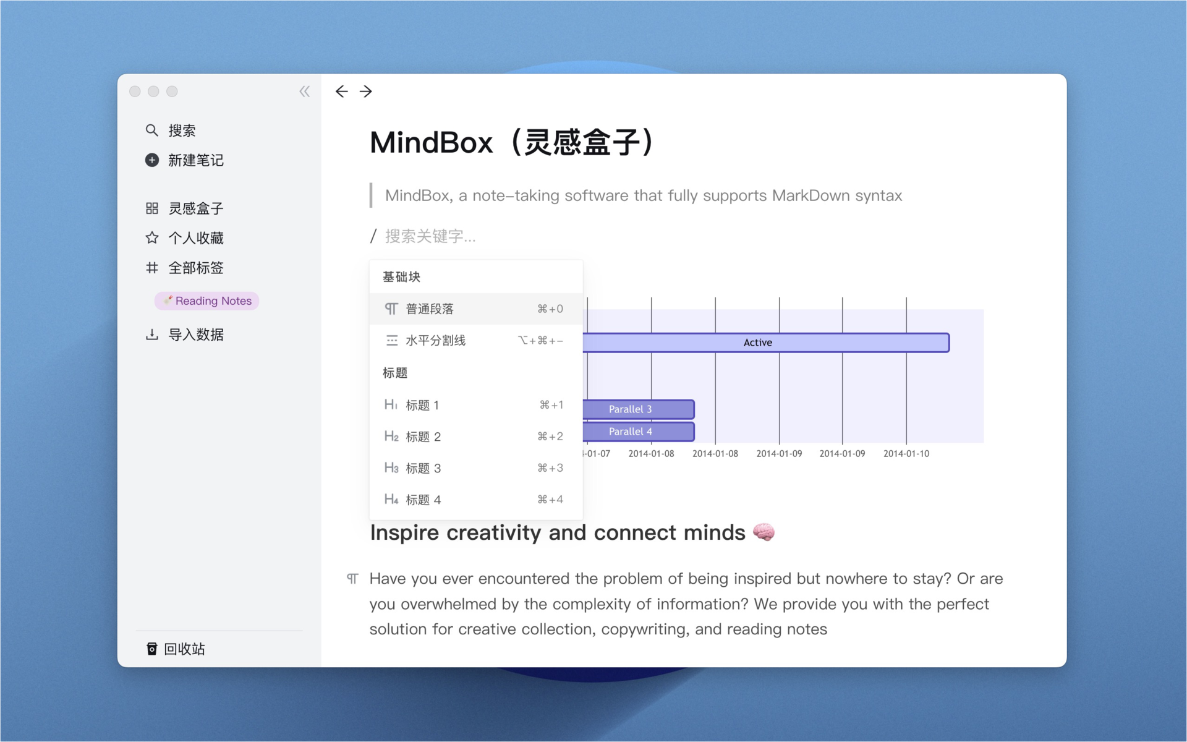The image size is (1187, 742).
Task: Collapse the sidebar with double-chevron icon
Action: pos(304,92)
